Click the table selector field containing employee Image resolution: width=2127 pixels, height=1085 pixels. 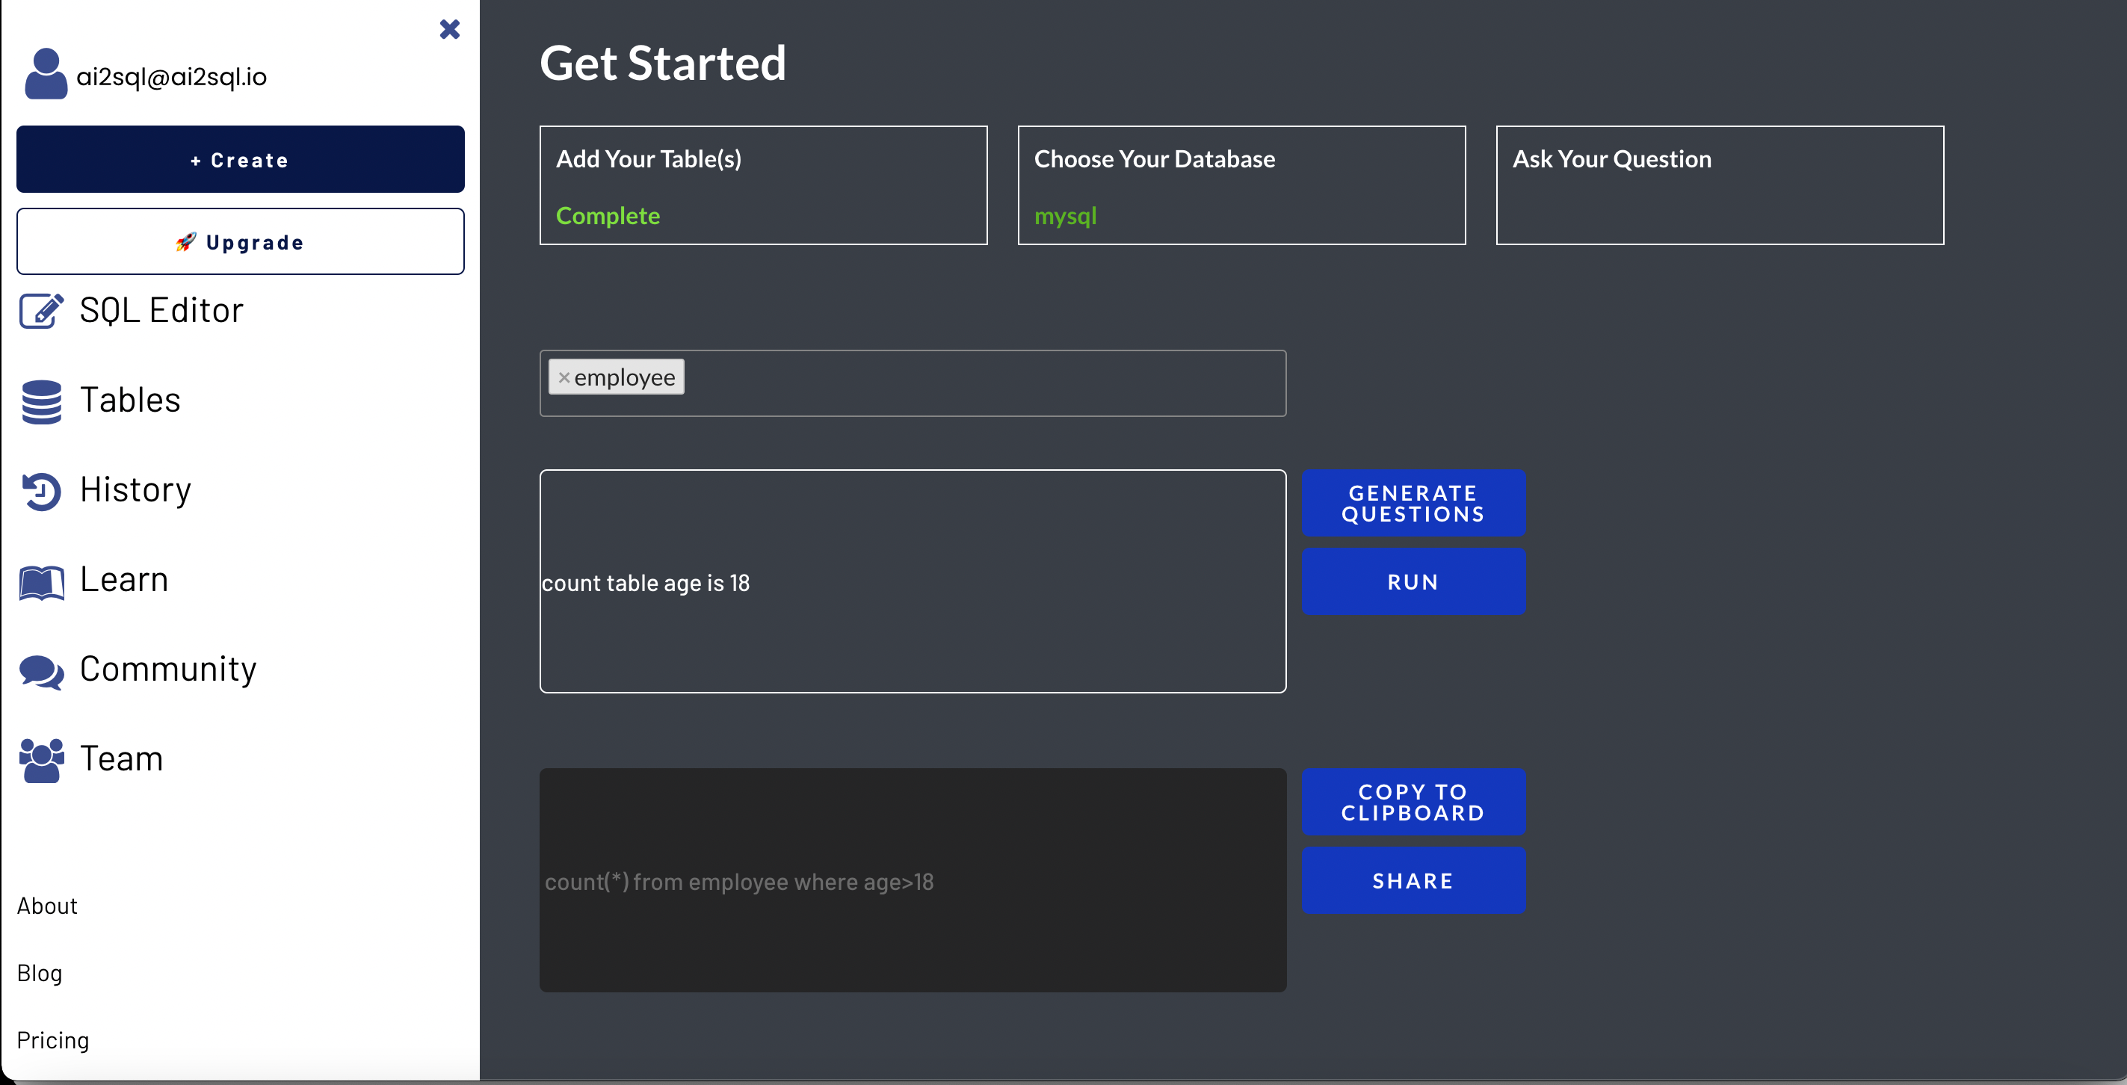click(913, 383)
